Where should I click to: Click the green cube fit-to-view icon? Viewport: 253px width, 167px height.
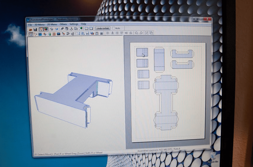[81, 29]
